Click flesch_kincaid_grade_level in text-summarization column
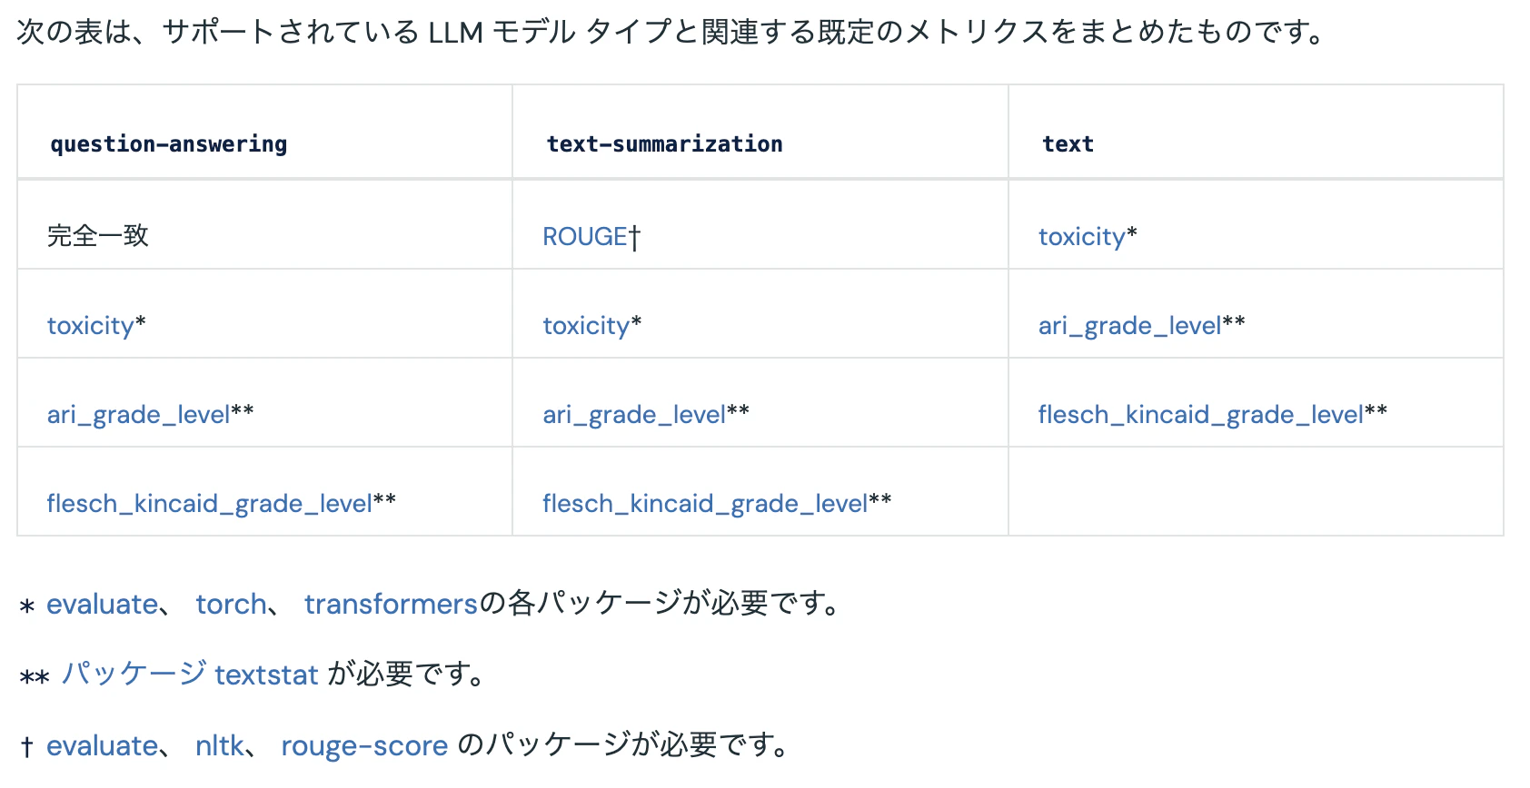Screen dimensions: 1530x788 (x=705, y=503)
